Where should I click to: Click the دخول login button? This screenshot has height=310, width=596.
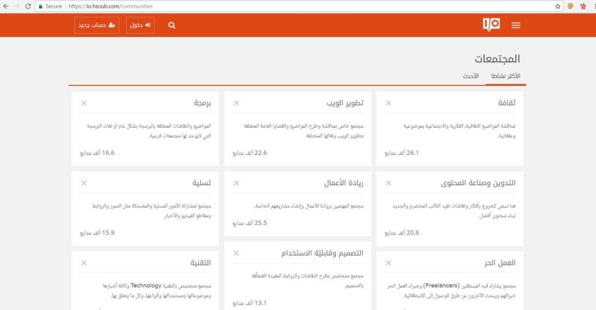coord(140,26)
